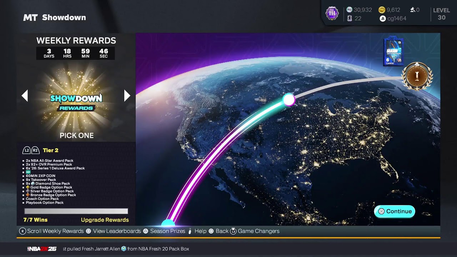Go Back using the footer label
The height and width of the screenshot is (257, 457).
point(222,231)
